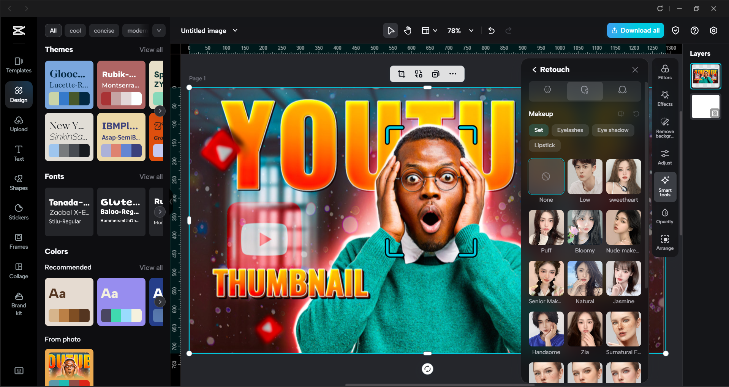
Task: Activate the hand pan tool
Action: coord(408,30)
